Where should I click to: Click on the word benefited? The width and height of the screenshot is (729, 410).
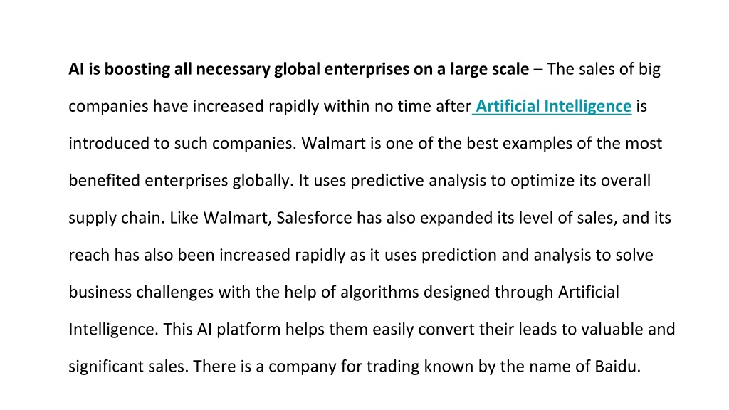104,180
